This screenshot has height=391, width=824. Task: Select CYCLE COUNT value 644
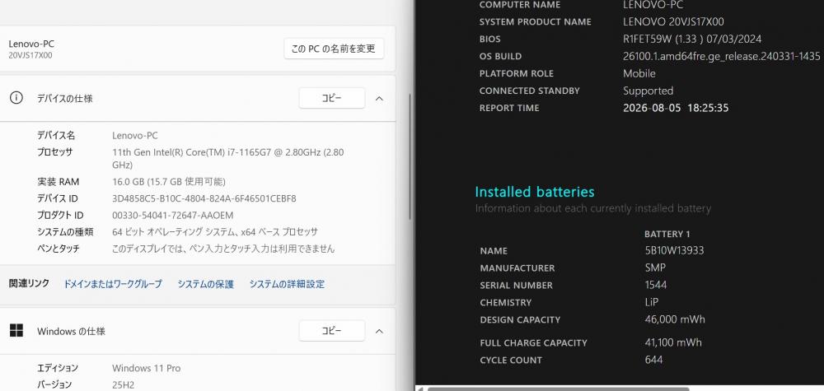653,360
